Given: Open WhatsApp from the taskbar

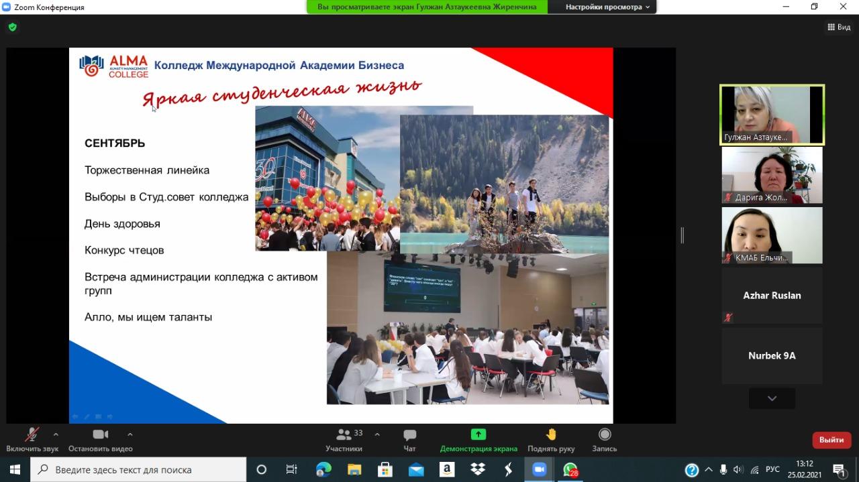Looking at the screenshot, I should pyautogui.click(x=570, y=469).
